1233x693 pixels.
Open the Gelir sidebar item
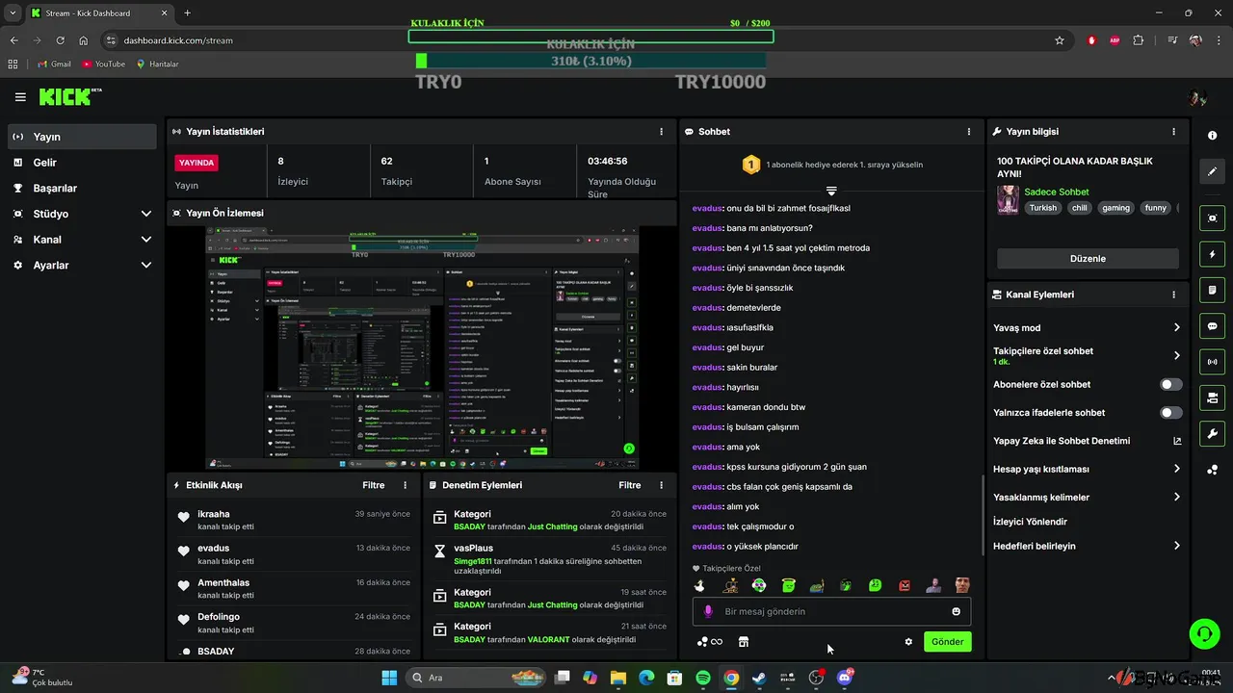82,163
